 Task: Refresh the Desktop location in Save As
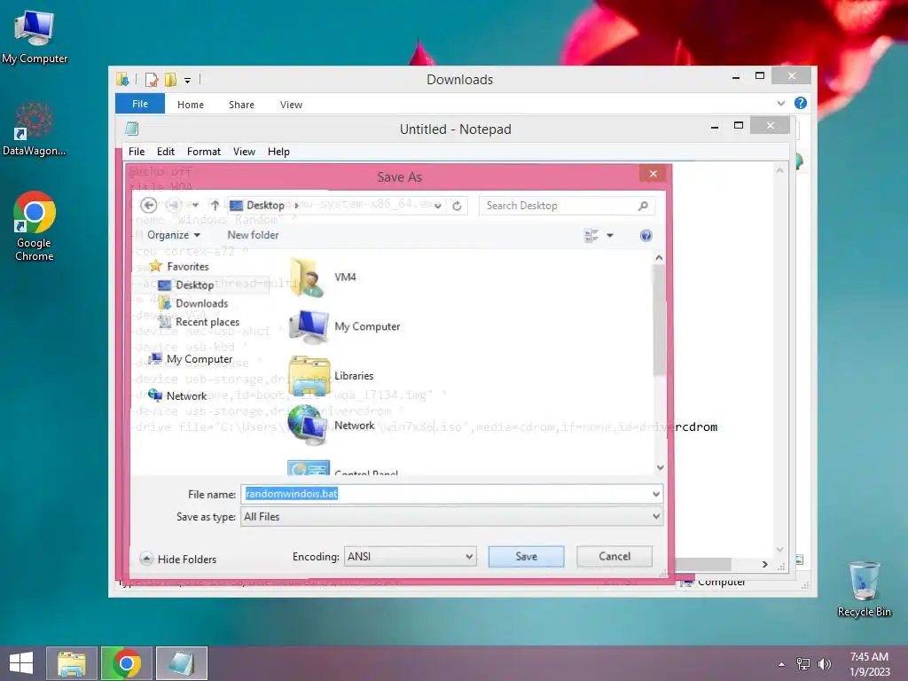point(457,206)
